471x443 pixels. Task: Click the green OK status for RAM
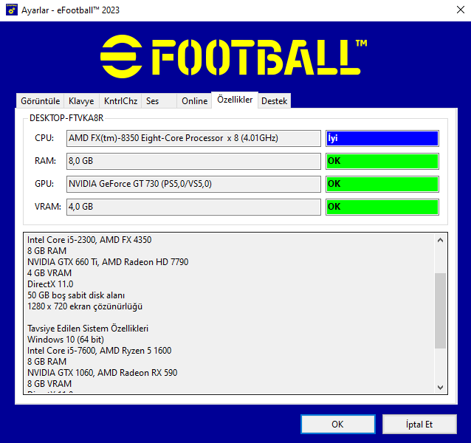pos(382,161)
